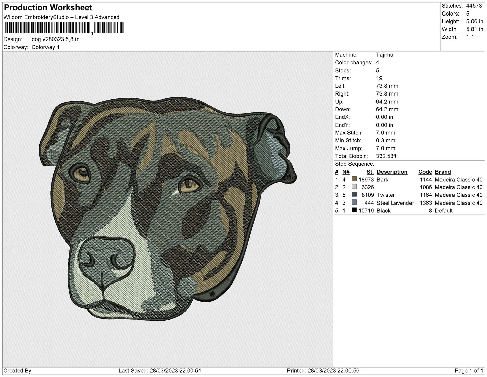Viewport: 487px width, 377px height.
Task: Click the 'Steel Lavender' description text
Action: 395,203
